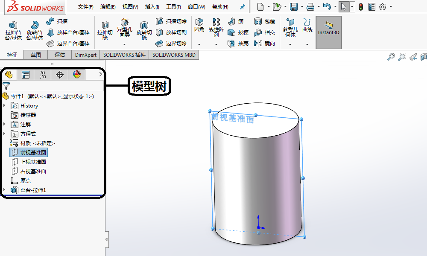Select the Swept Cut (扫描切除) tool
Image resolution: width=427 pixels, height=256 pixels.
click(171, 21)
